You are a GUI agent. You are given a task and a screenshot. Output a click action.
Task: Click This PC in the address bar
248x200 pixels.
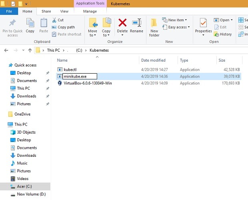coord(54,50)
